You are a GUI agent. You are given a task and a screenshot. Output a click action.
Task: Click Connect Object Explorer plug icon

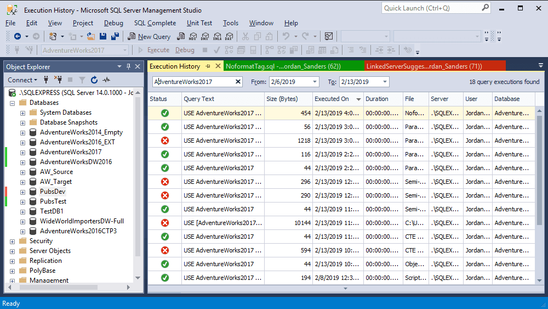coord(46,80)
